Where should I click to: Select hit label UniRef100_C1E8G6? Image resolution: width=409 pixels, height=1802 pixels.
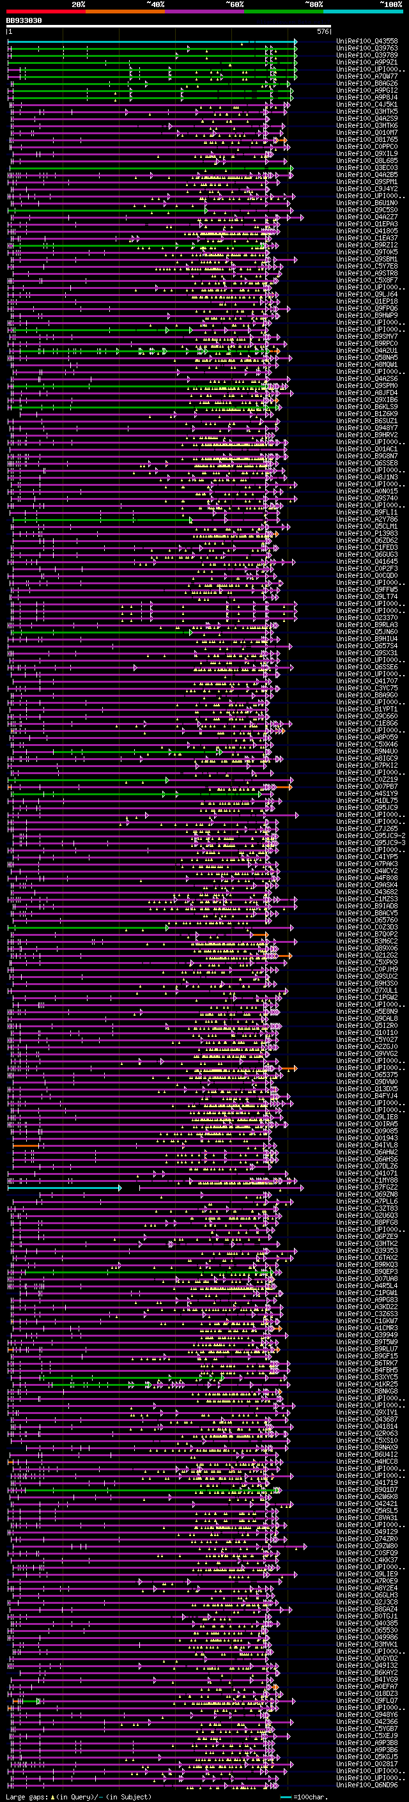(367, 724)
